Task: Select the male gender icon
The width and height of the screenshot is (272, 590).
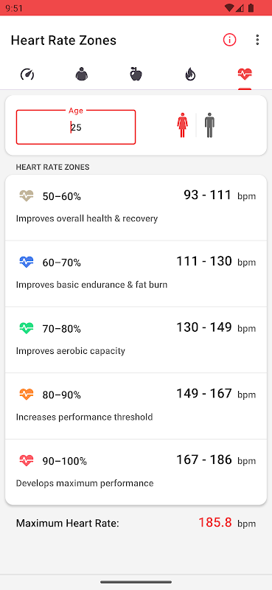Action: click(x=209, y=125)
